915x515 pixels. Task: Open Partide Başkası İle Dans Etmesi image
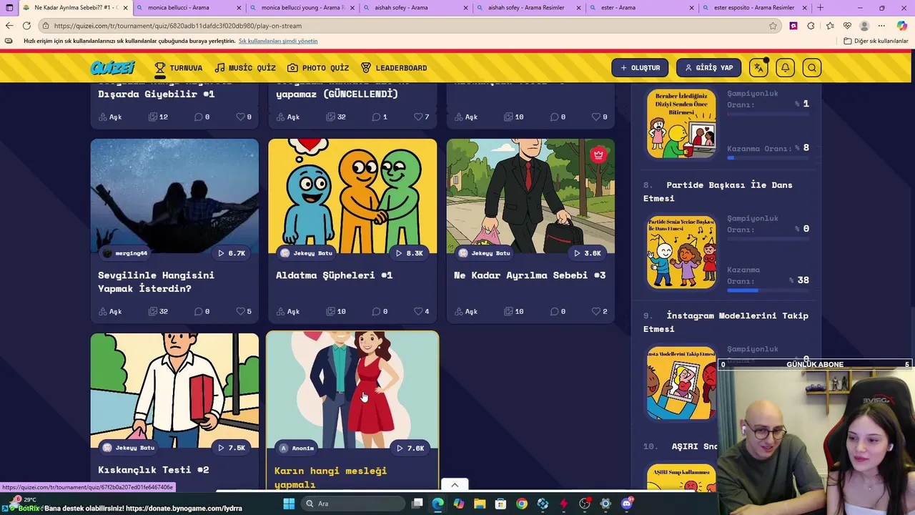pos(681,252)
